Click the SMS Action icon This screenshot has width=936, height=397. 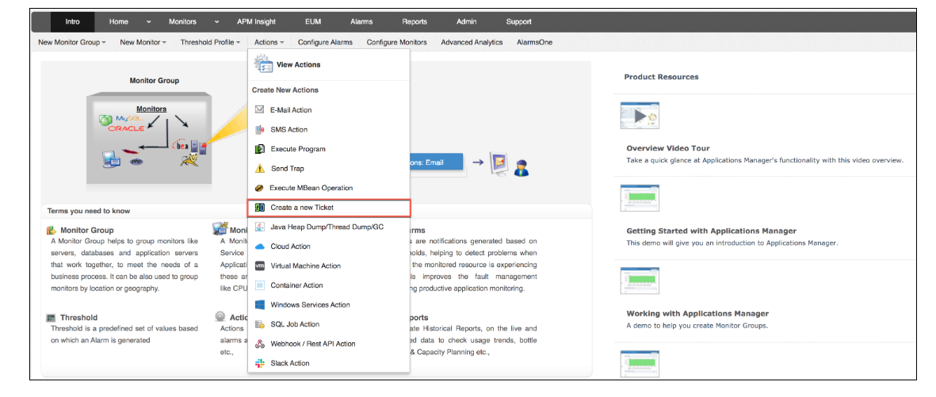click(260, 129)
